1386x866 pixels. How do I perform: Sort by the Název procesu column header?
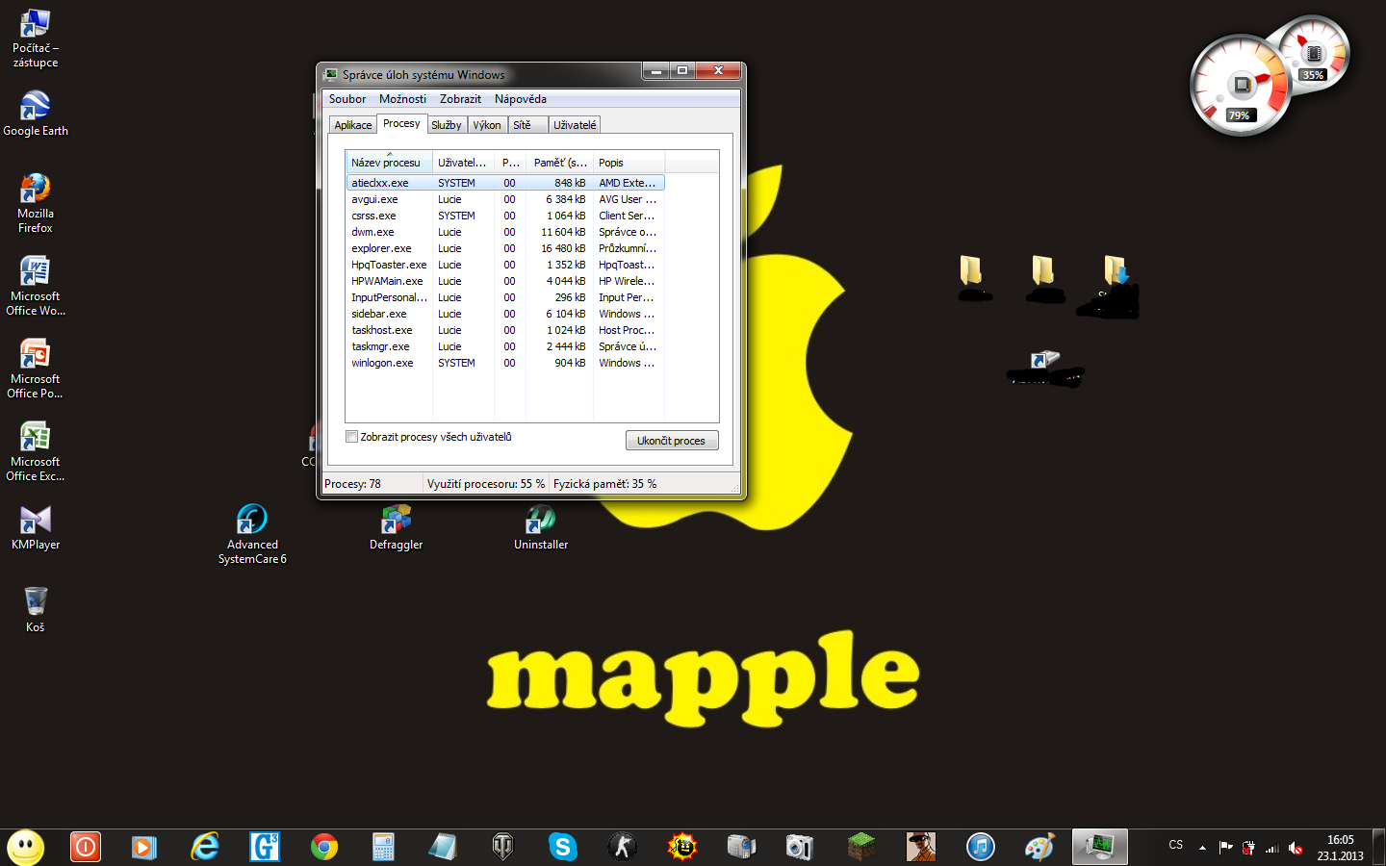click(x=389, y=163)
